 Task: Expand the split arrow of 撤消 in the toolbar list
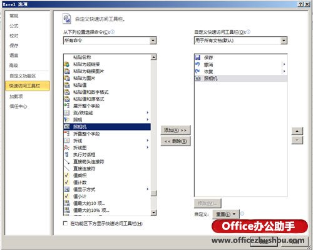tap(284, 64)
